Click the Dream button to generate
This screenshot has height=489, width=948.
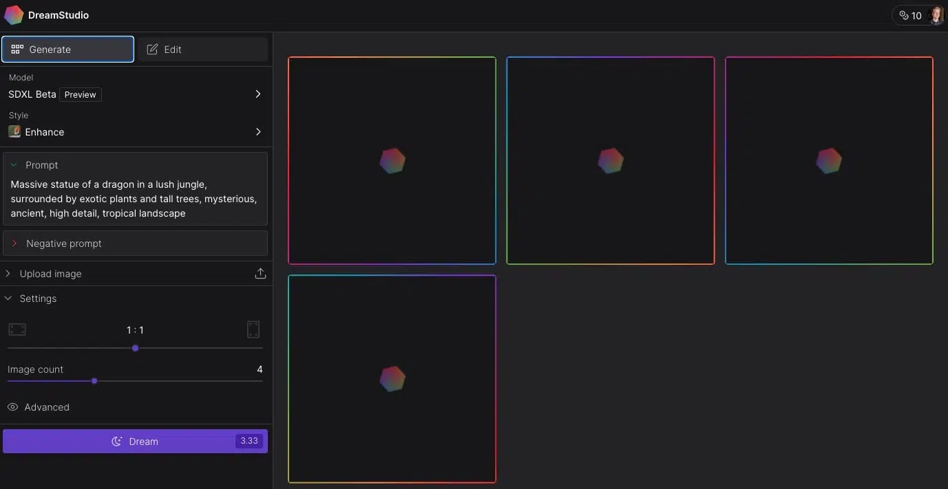point(136,441)
